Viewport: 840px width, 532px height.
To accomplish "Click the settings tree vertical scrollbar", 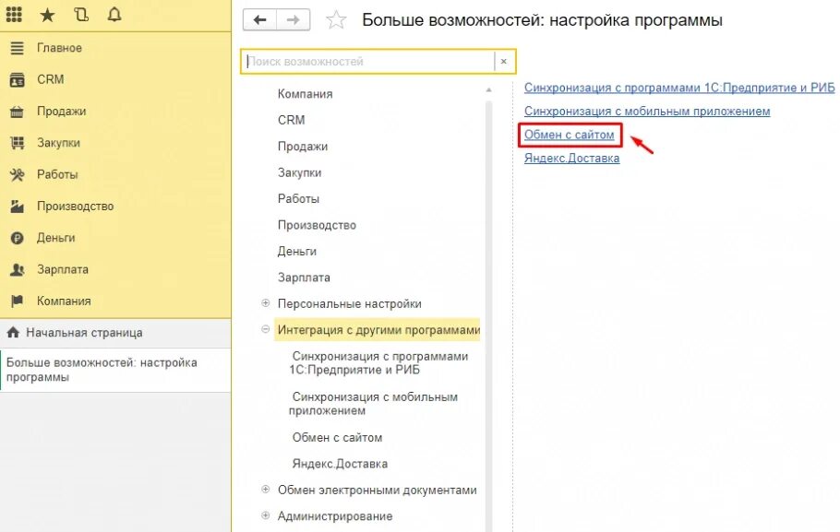I will 488,315.
